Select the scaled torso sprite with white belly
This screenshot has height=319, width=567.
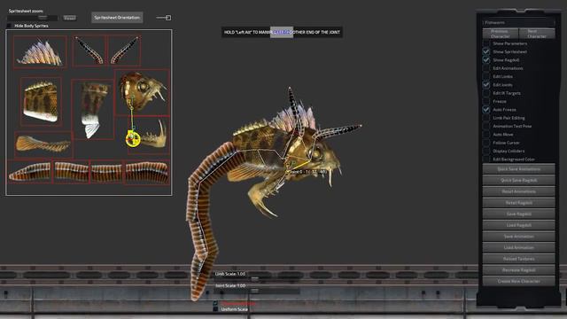tap(41, 102)
